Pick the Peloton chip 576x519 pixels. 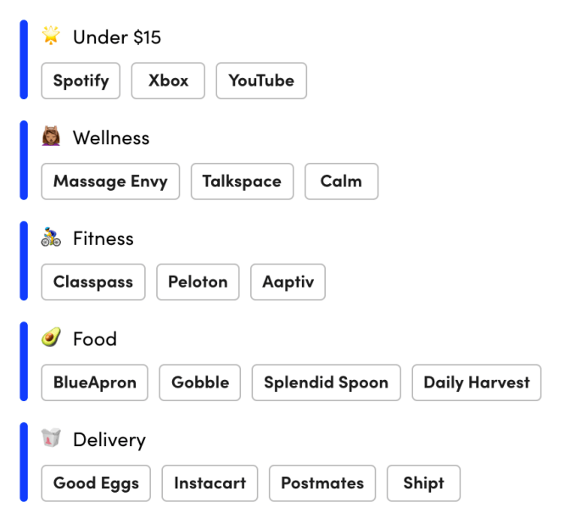click(x=198, y=282)
